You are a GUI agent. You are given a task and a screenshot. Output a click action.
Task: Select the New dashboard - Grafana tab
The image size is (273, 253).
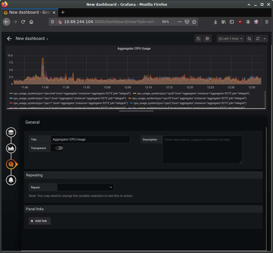point(30,12)
